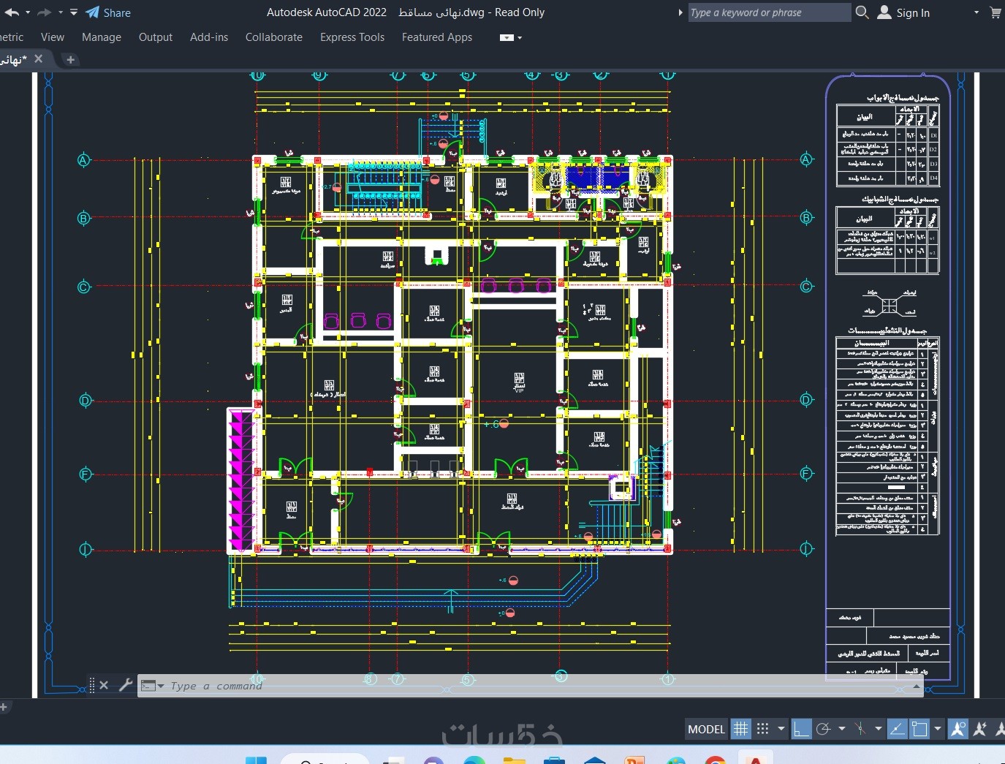Open the recent commands list icon
Screen dimensions: 1005x764
151,686
